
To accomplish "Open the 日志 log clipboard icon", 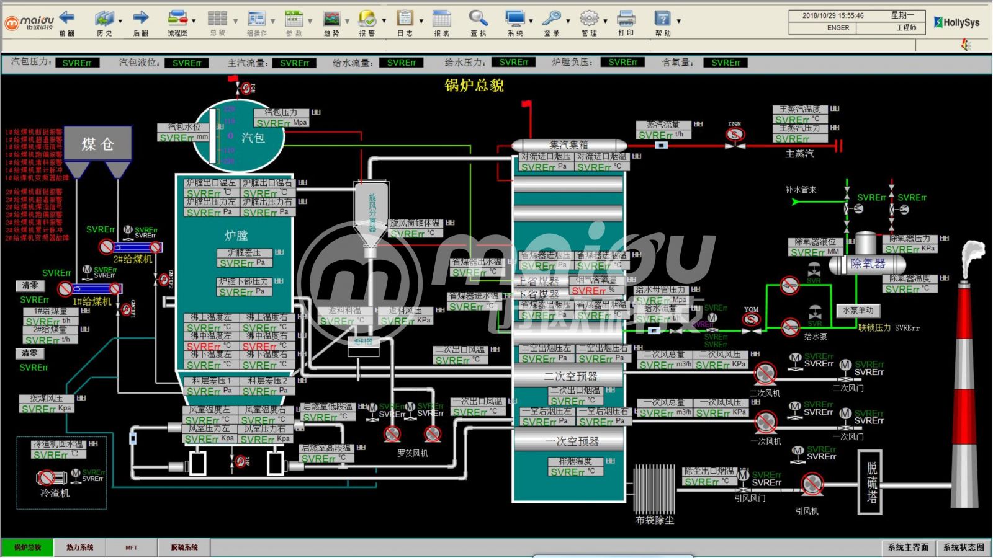I will point(405,19).
